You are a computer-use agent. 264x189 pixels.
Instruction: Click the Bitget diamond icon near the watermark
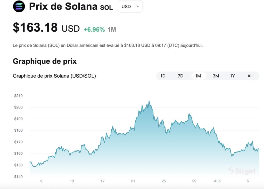(x=231, y=170)
